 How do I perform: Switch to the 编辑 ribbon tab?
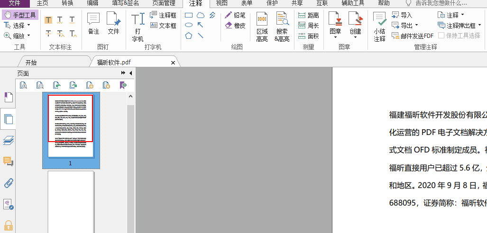pyautogui.click(x=93, y=3)
